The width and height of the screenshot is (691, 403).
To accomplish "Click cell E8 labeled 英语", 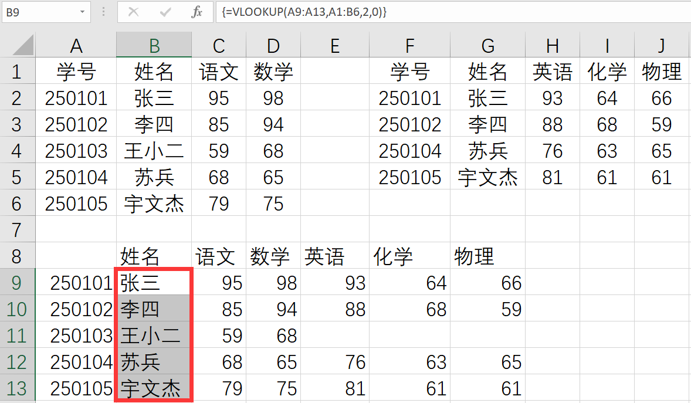I will 334,256.
